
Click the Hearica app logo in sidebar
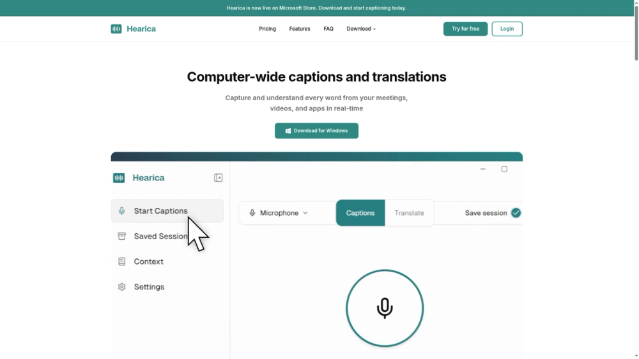click(x=119, y=178)
